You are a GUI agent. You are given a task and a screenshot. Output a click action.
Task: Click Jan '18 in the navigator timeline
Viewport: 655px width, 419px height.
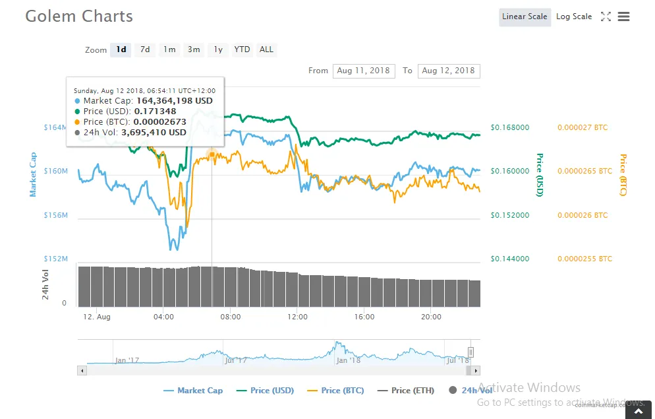(348, 360)
